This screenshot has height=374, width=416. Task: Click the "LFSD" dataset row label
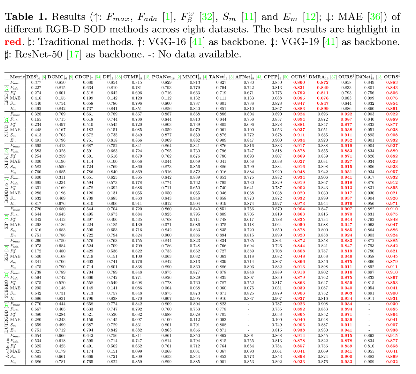(6, 98)
